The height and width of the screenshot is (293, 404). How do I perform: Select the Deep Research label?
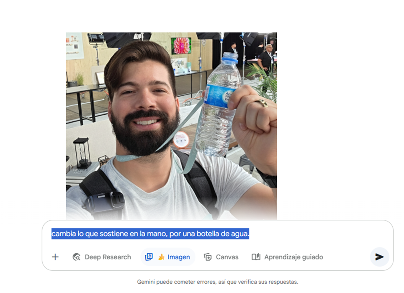[x=108, y=257]
